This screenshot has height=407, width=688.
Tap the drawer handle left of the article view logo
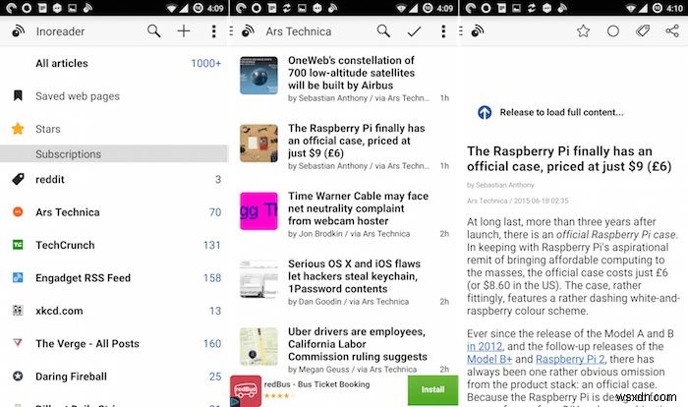[461, 31]
